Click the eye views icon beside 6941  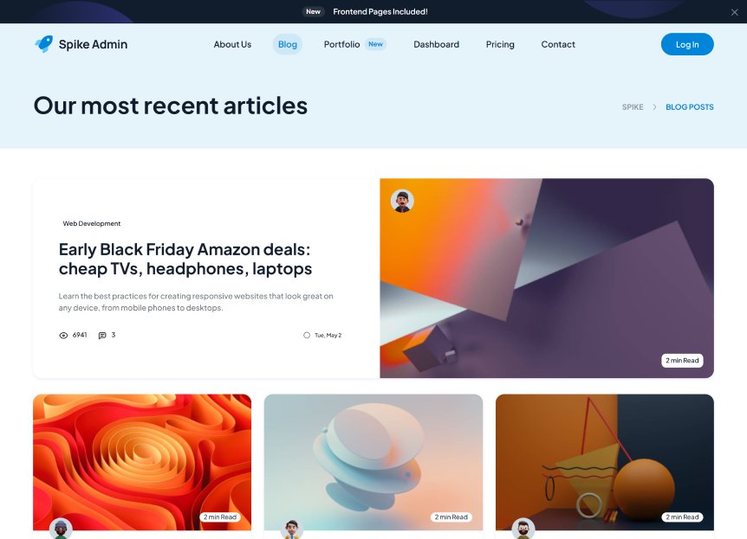(x=63, y=336)
